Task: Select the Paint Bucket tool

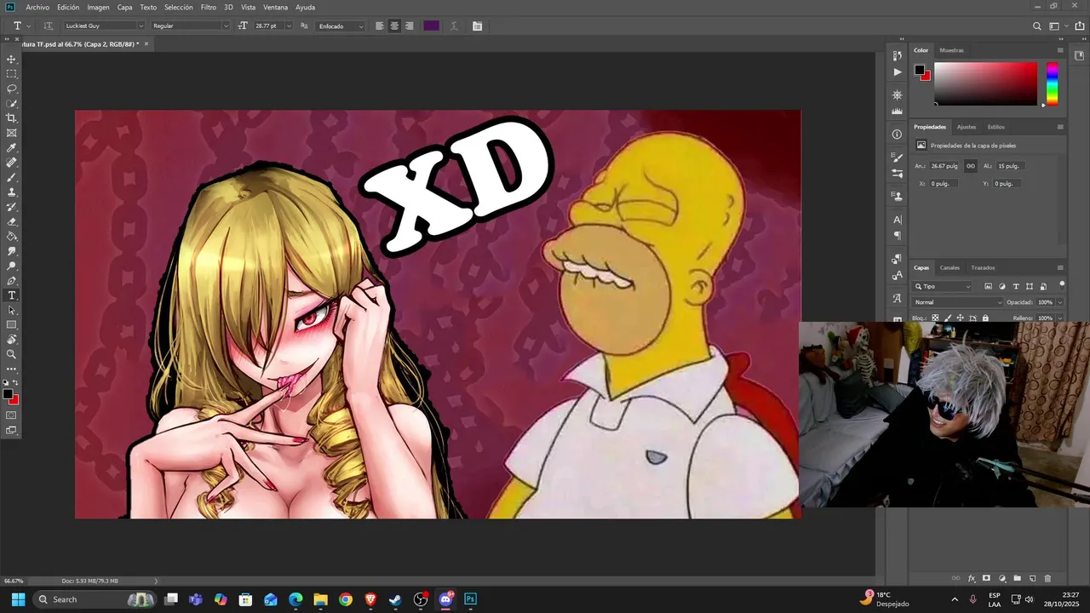Action: point(12,237)
